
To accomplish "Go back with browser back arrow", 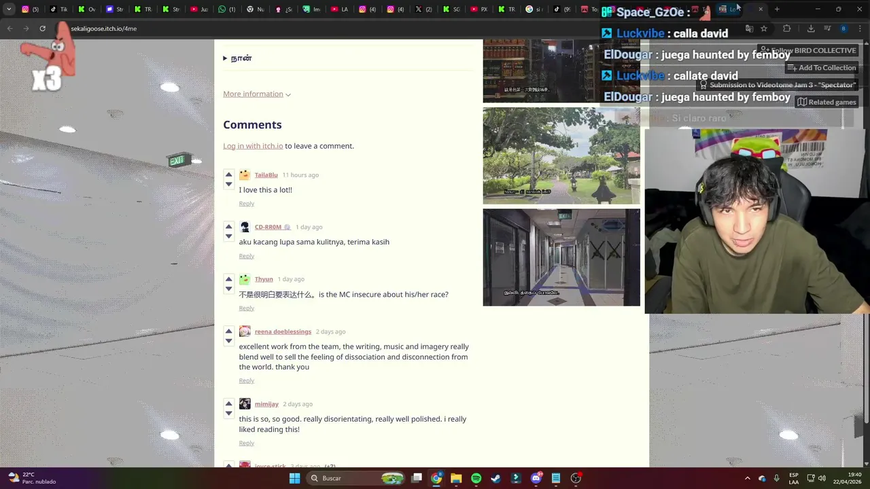I will (x=10, y=29).
